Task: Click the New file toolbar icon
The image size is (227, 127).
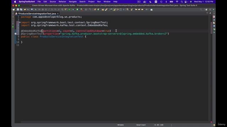Action: coord(13,10)
